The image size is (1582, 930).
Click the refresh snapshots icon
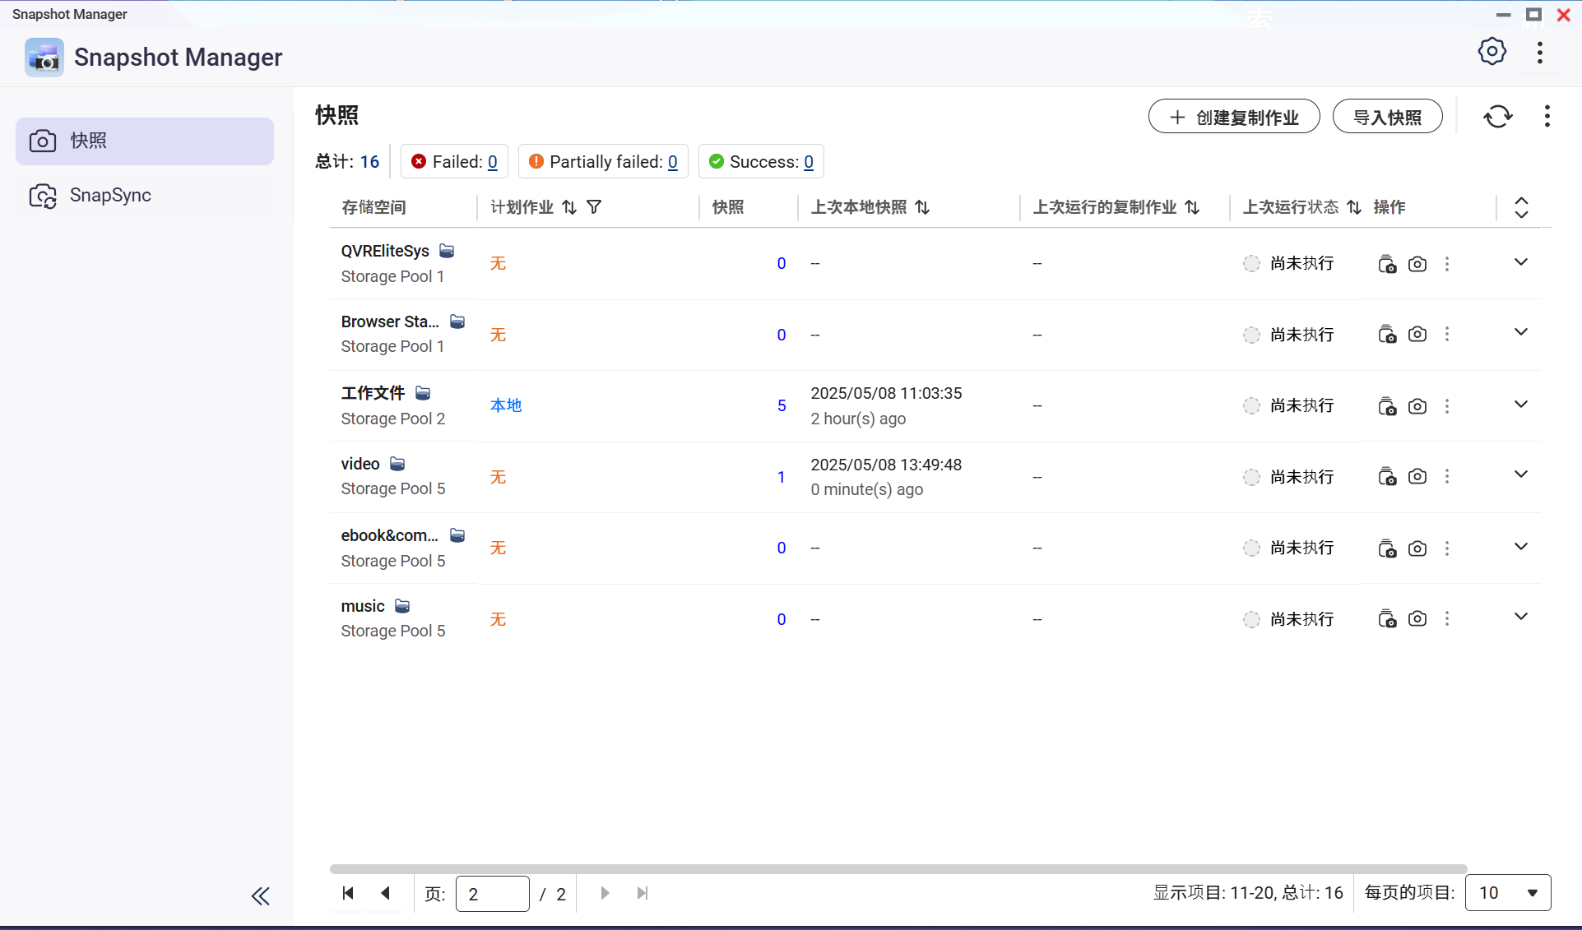[x=1498, y=117]
